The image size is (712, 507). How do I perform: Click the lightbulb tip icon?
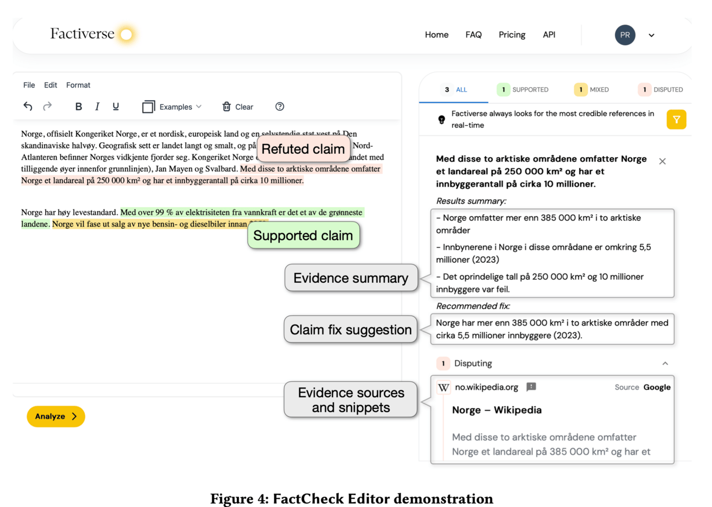click(441, 120)
